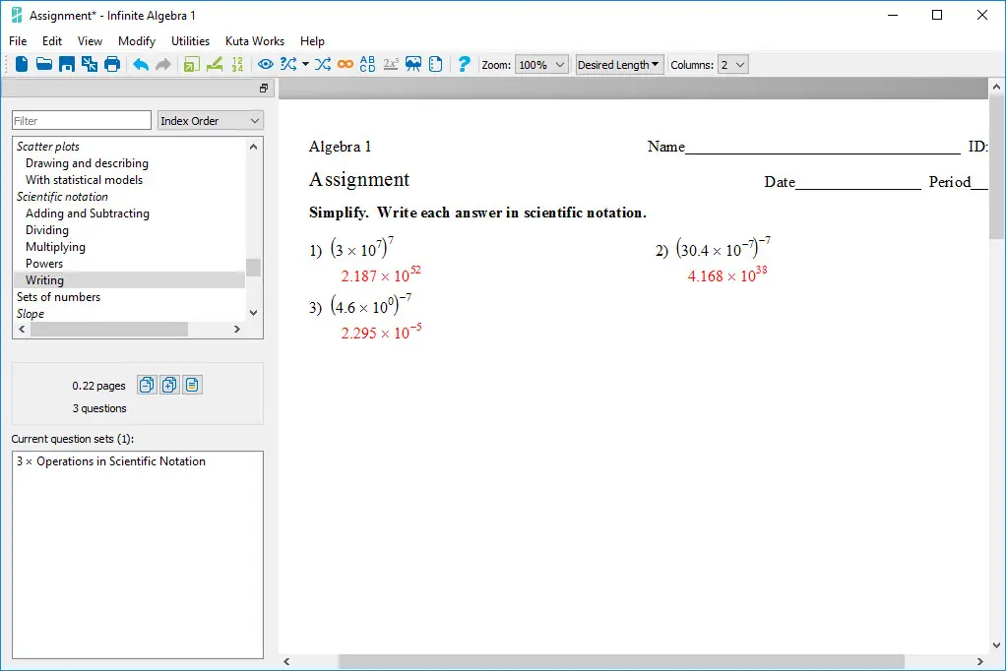This screenshot has height=671, width=1006.
Task: Open the View menu
Action: click(90, 41)
